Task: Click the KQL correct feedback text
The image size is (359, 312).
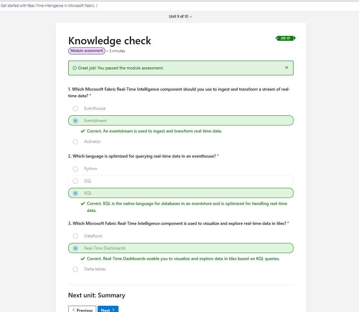Action: click(x=187, y=207)
